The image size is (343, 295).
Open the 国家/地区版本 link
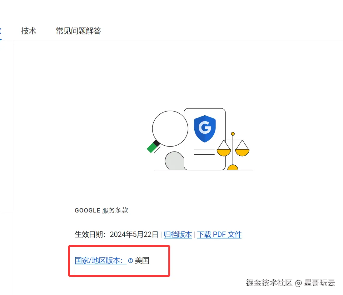pos(101,260)
